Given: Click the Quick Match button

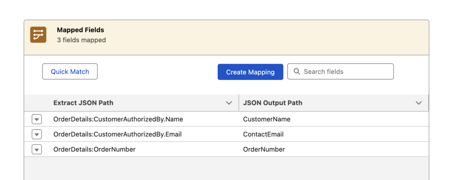Looking at the screenshot, I should tap(70, 72).
